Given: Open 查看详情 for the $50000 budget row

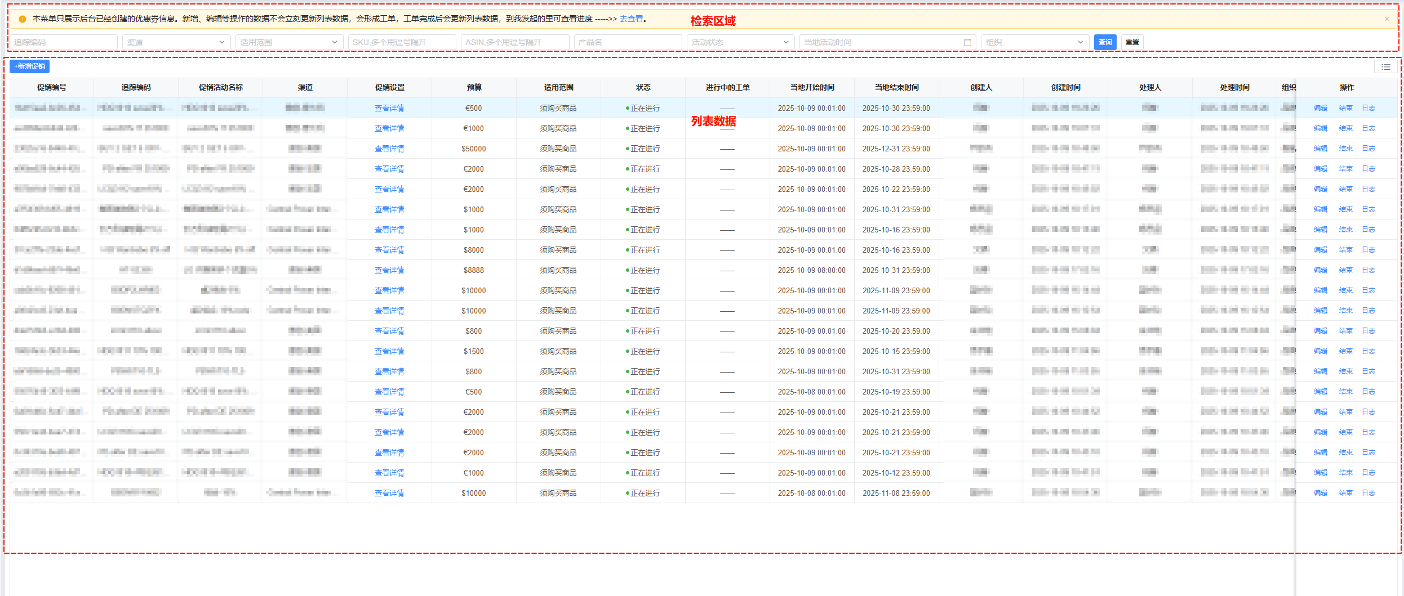Looking at the screenshot, I should coord(389,149).
